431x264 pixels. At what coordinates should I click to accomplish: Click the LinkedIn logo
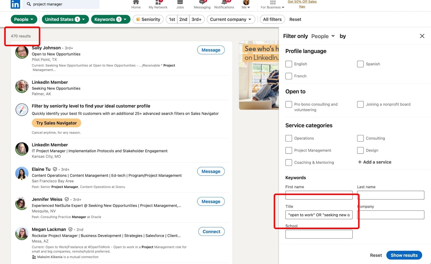pyautogui.click(x=15, y=4)
